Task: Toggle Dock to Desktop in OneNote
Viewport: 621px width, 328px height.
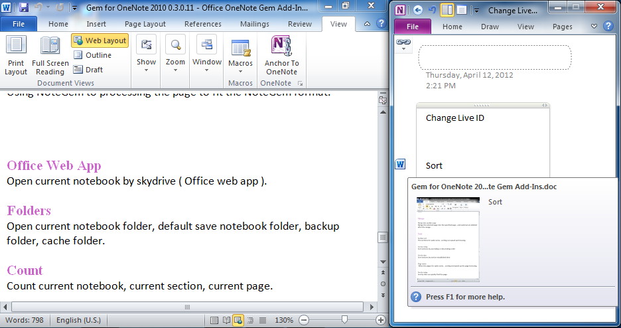Action: [447, 10]
